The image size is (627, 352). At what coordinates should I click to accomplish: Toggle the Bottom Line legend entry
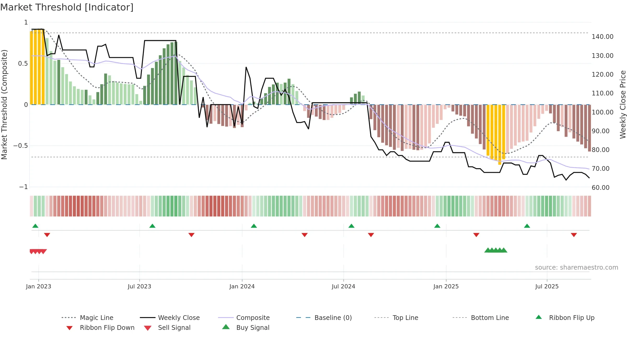pyautogui.click(x=481, y=318)
